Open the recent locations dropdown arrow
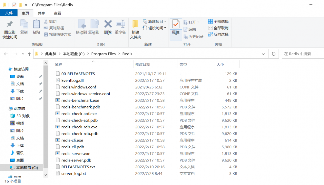Image resolution: width=324 pixels, height=185 pixels. [23, 54]
